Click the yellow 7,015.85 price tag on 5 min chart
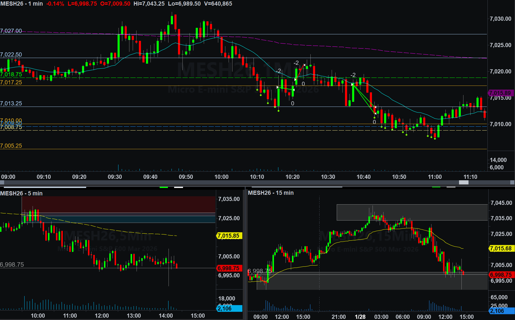 (229, 236)
